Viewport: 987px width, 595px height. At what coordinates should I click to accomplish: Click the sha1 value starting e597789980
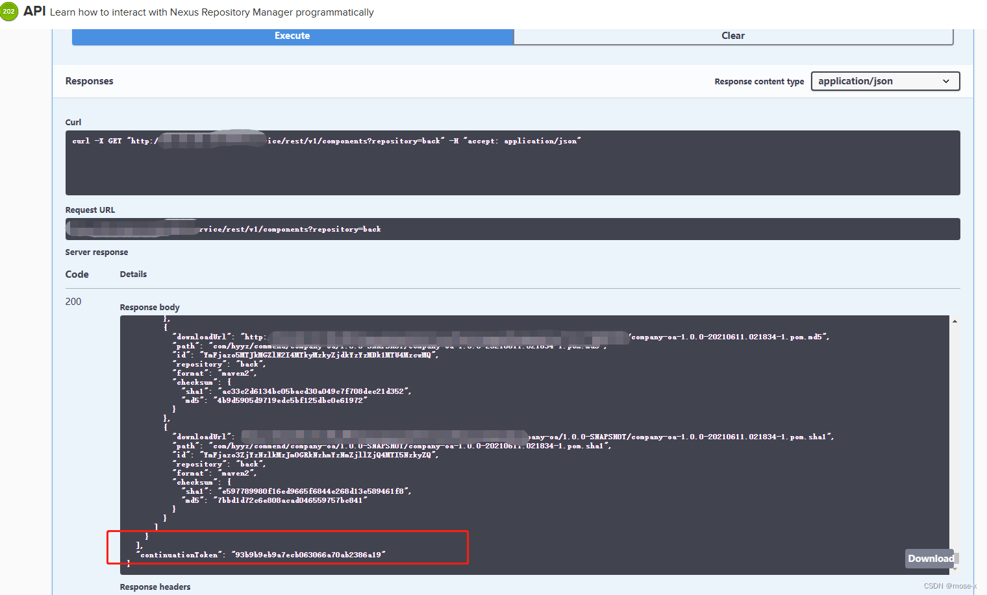pos(314,491)
